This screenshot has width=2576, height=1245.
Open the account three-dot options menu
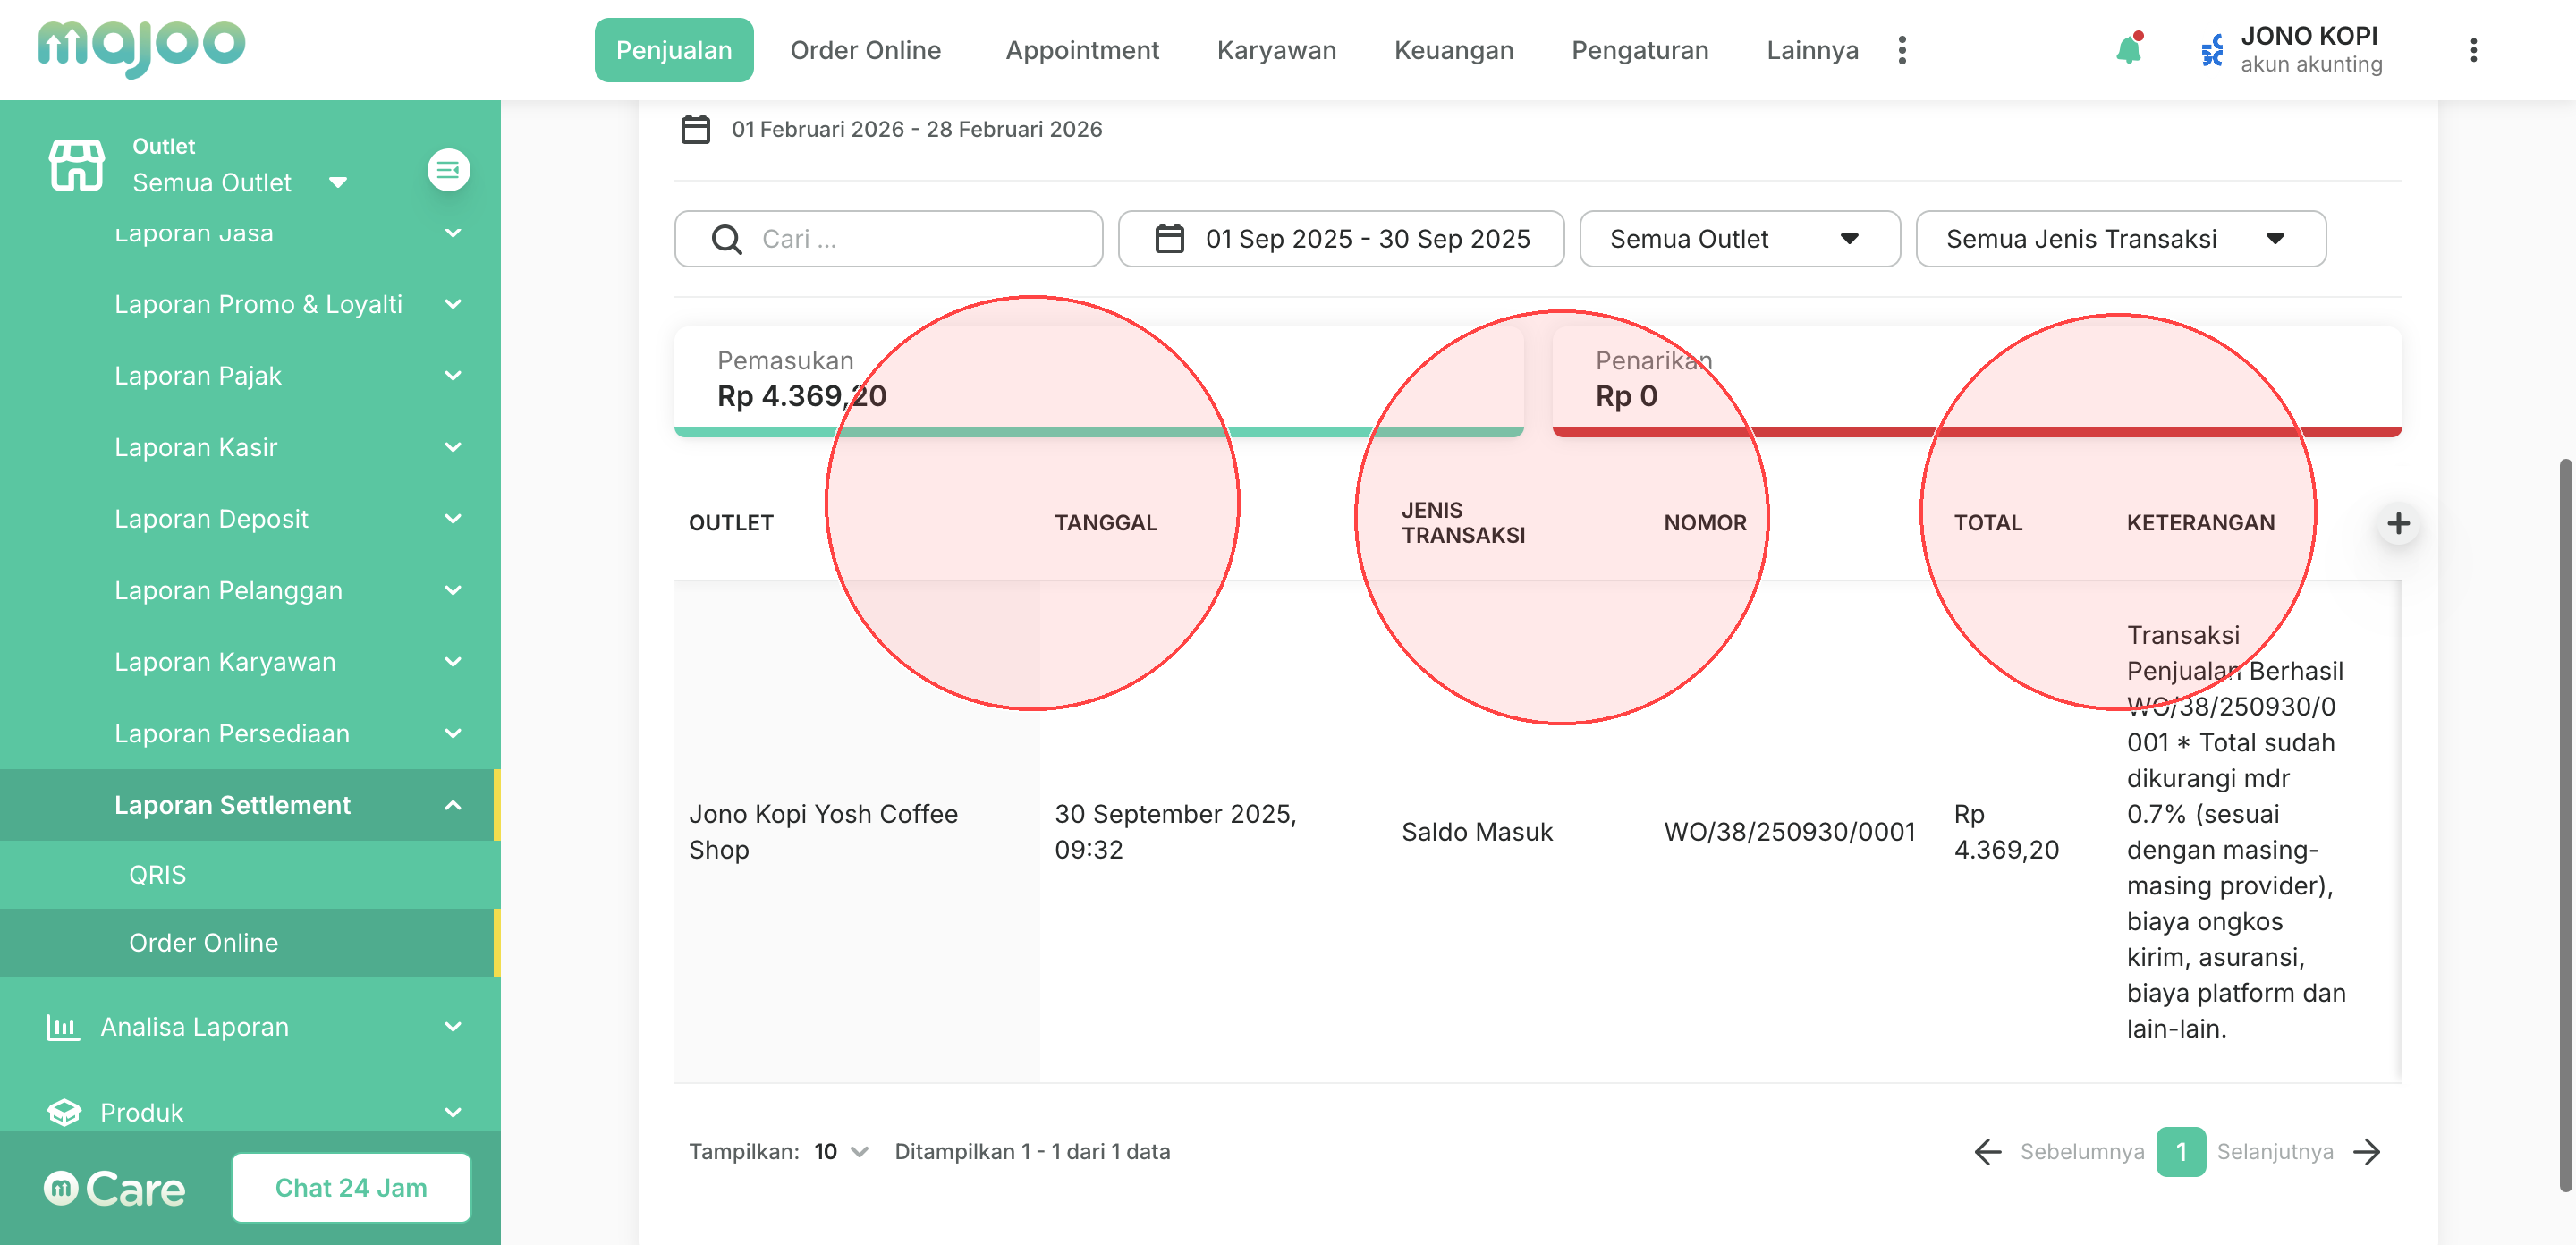tap(2473, 50)
